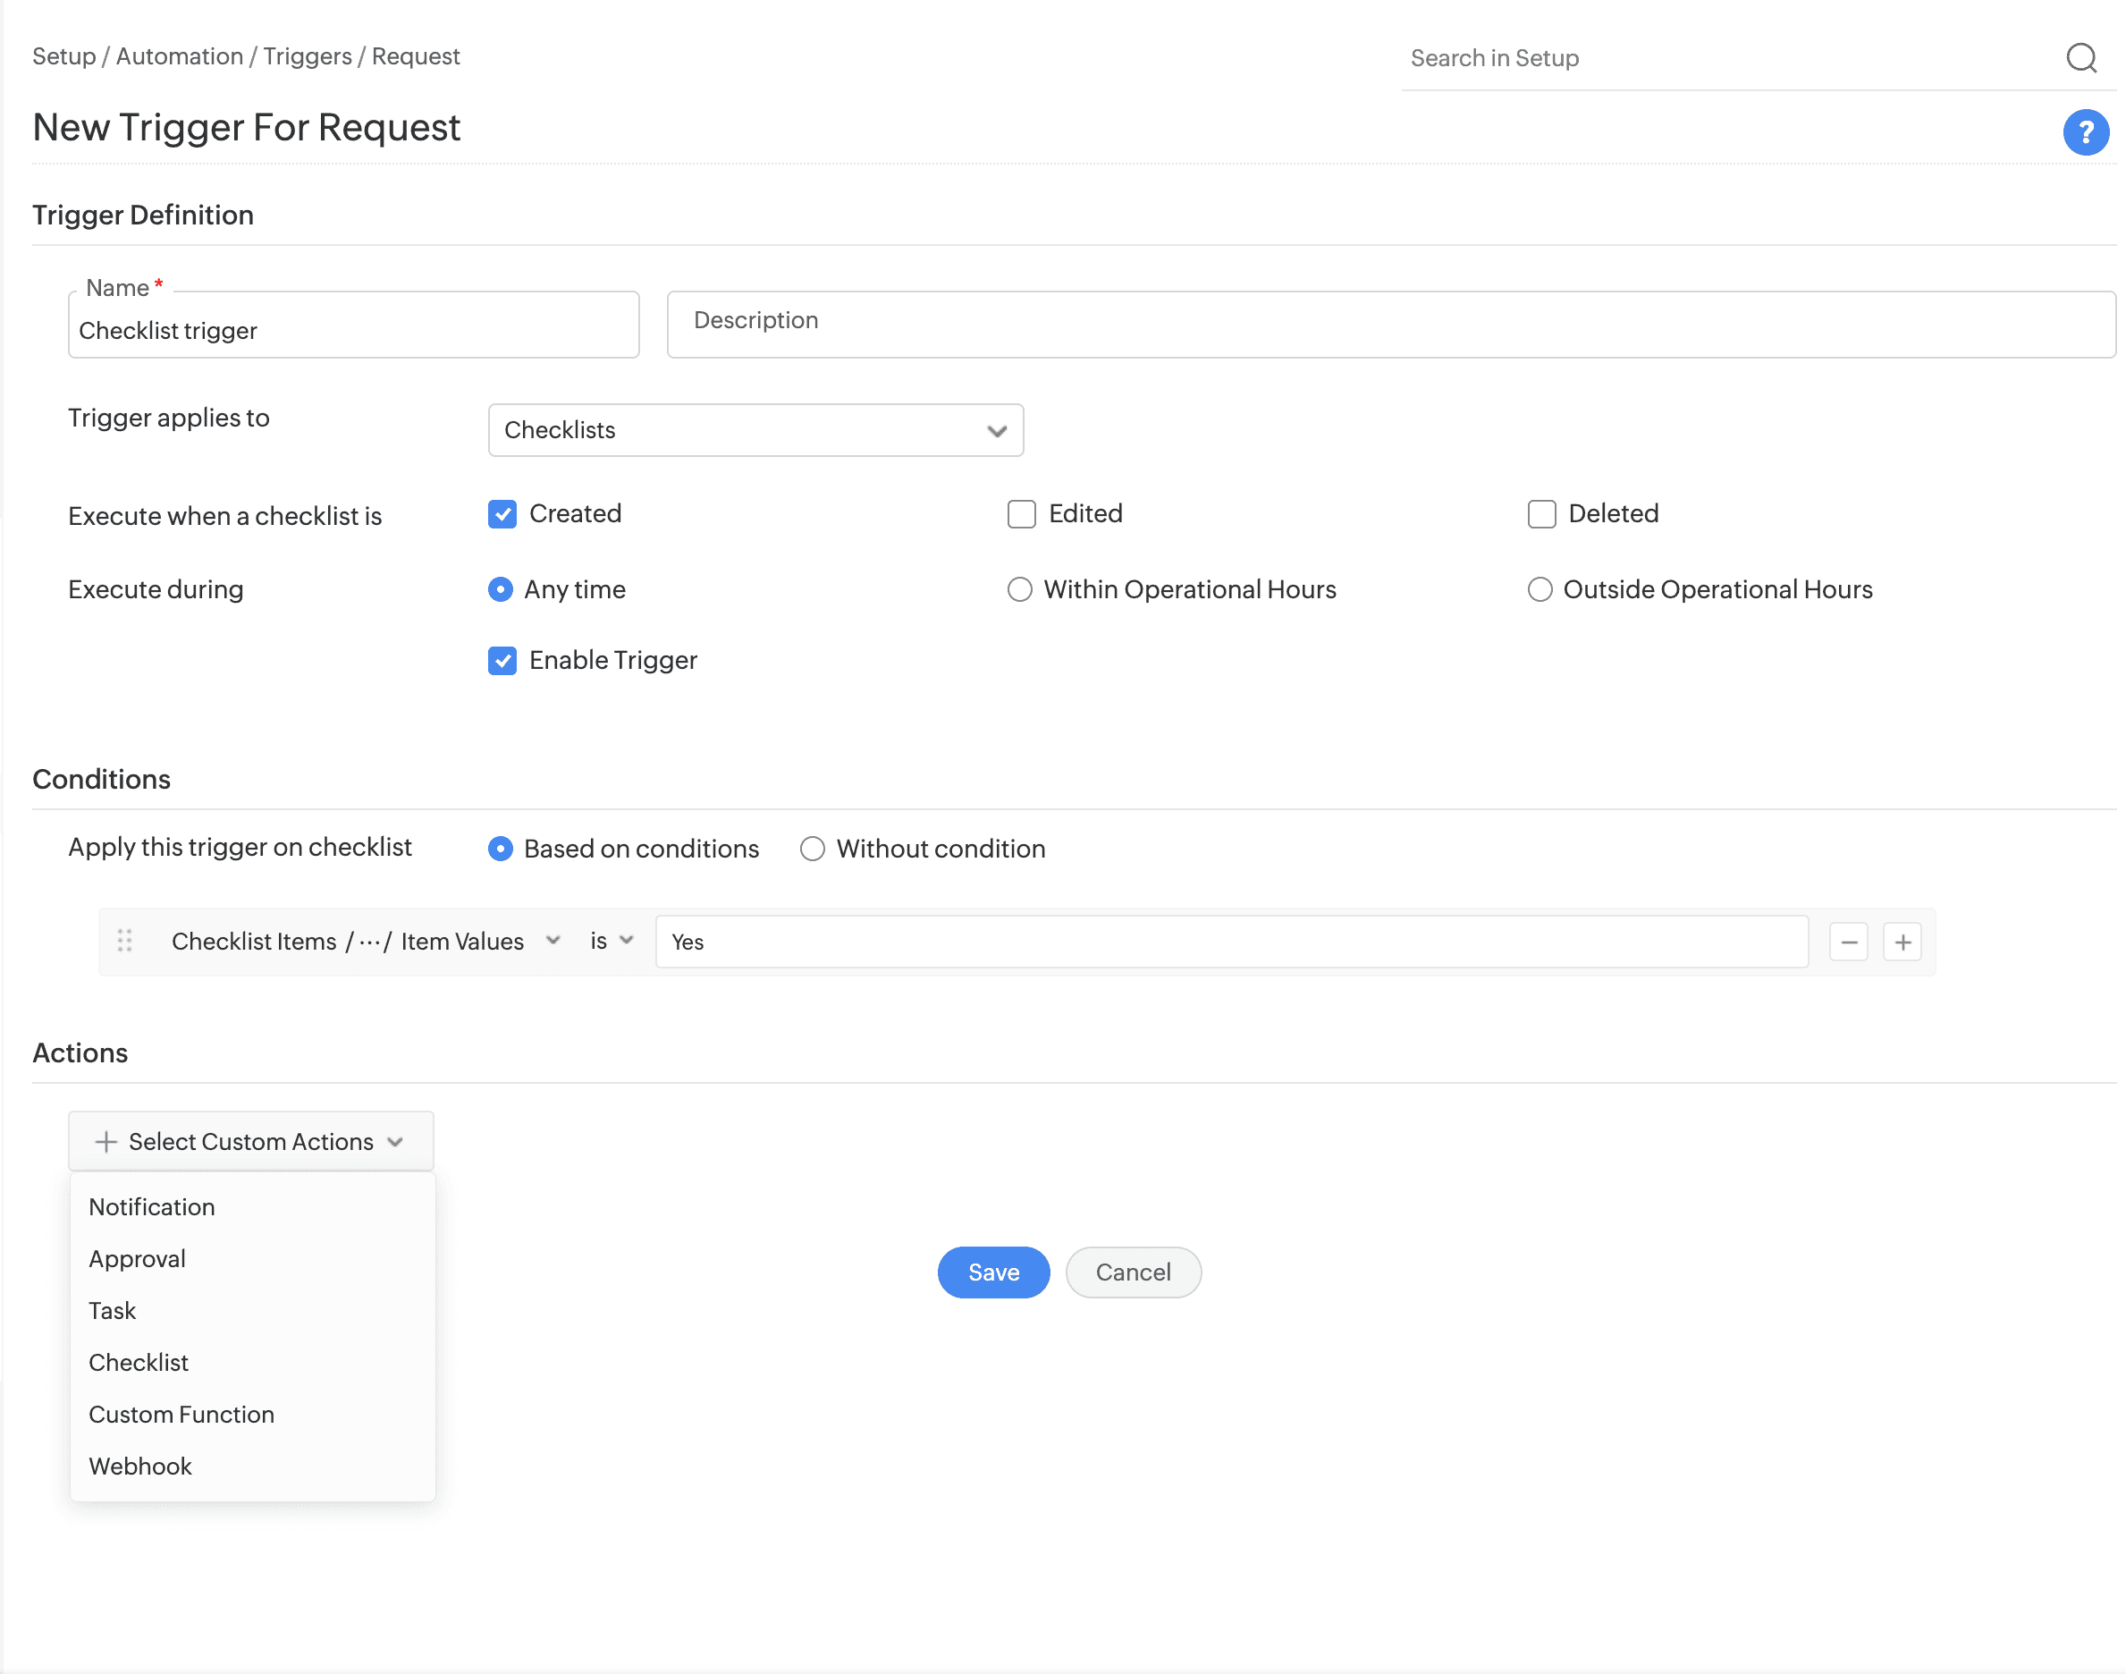Go to Triggers breadcrumb link
This screenshot has height=1674, width=2126.
(x=307, y=55)
